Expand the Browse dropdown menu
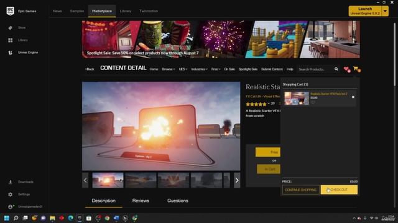This screenshot has width=398, height=223. [169, 69]
